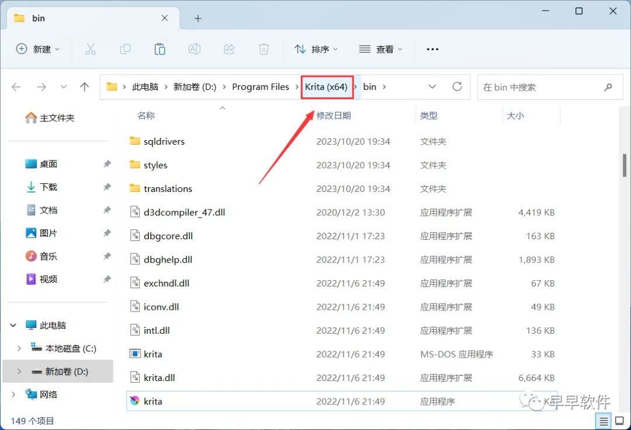
Task: Open the translations folder
Action: click(x=342, y=188)
